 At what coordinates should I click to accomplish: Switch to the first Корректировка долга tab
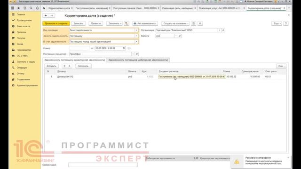[x=59, y=8]
